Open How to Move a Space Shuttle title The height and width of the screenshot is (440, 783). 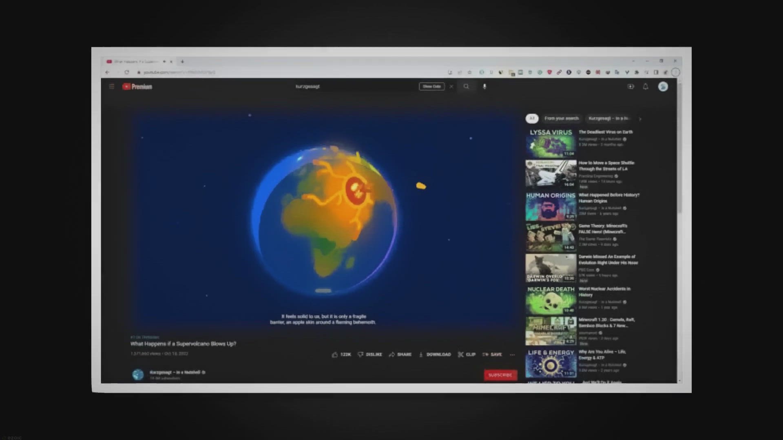pos(606,166)
